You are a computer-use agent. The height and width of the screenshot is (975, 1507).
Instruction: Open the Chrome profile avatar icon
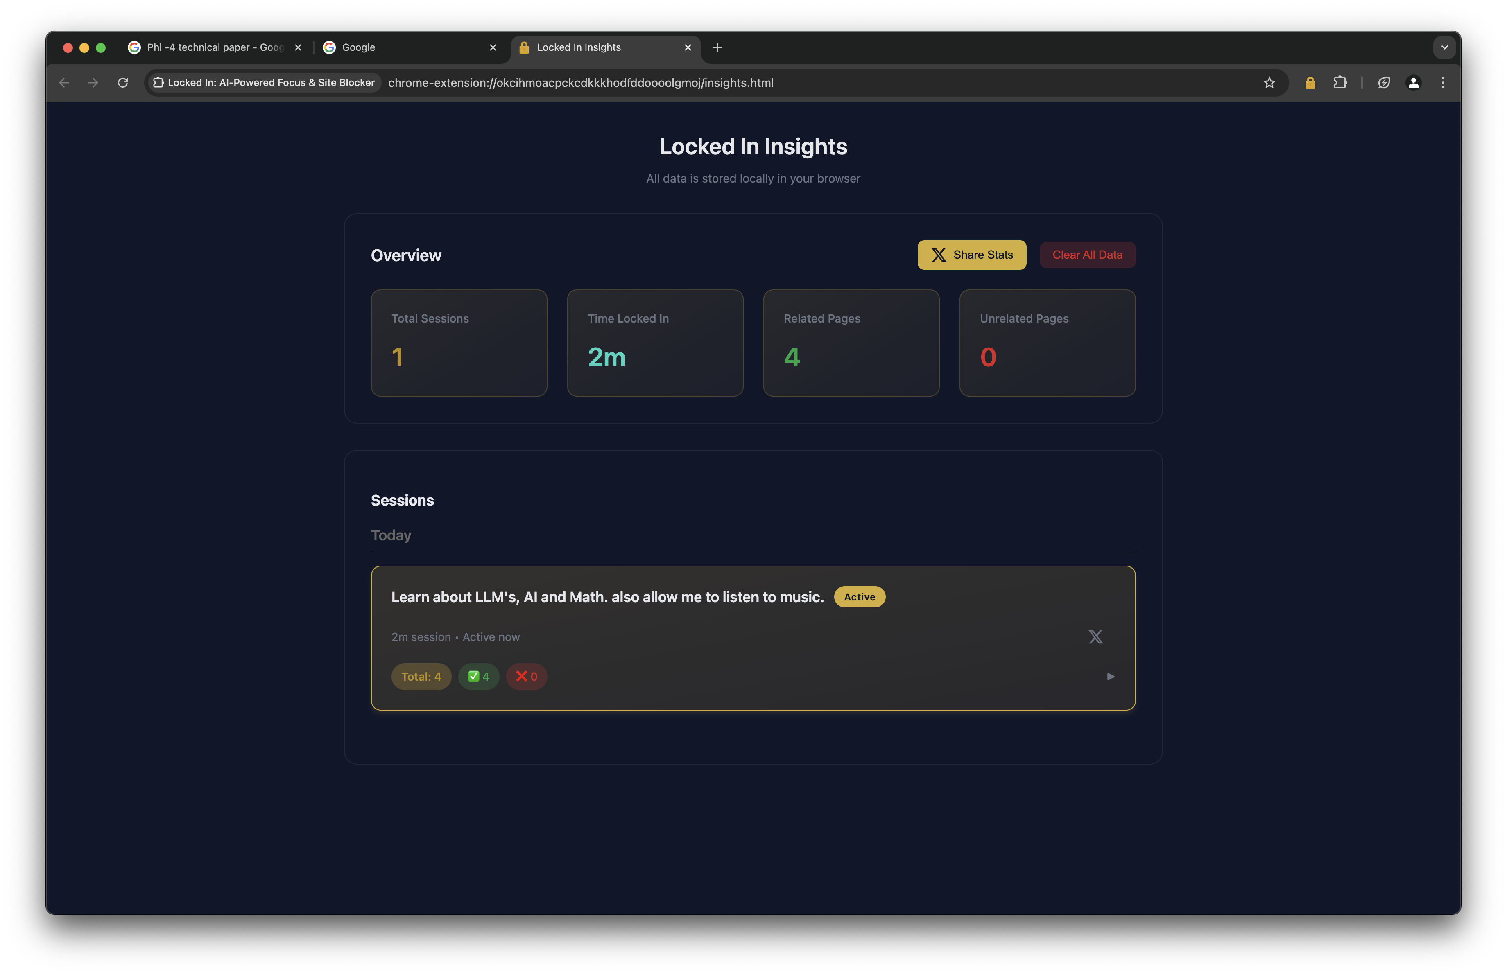[x=1413, y=83]
